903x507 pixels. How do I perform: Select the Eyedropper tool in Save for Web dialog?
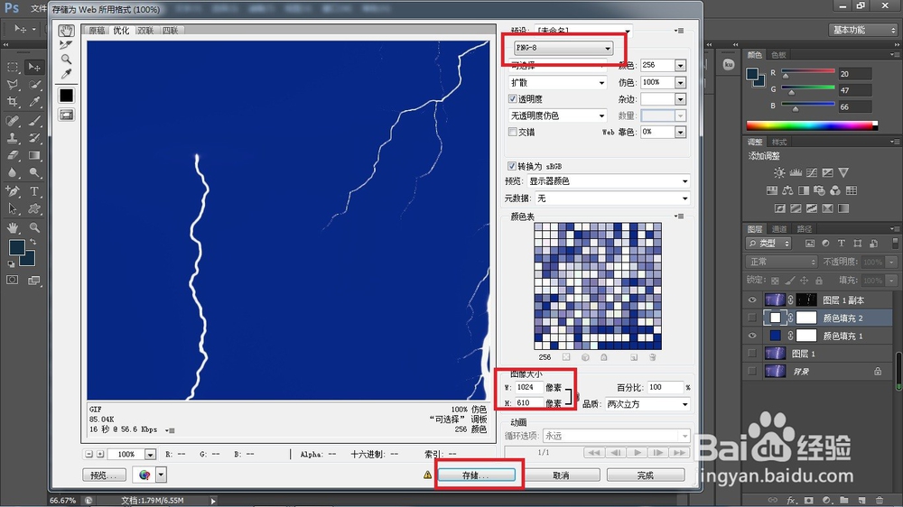point(66,74)
